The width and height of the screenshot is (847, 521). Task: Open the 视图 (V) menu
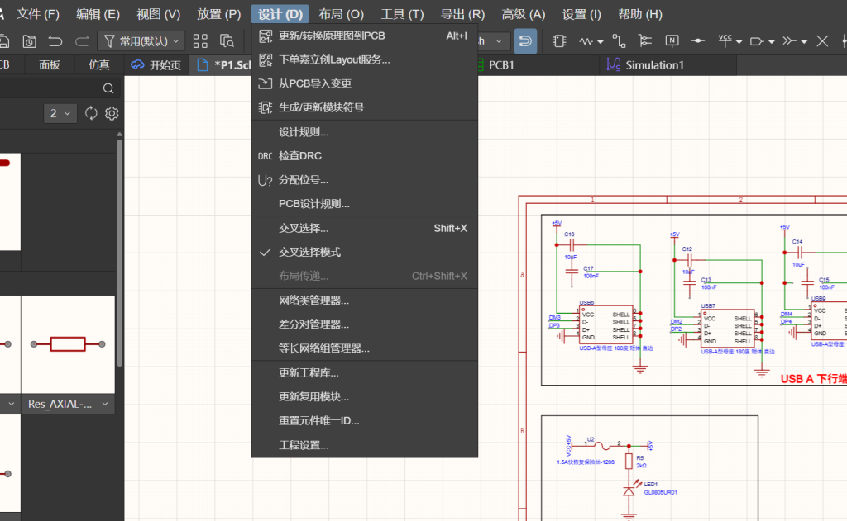[158, 14]
